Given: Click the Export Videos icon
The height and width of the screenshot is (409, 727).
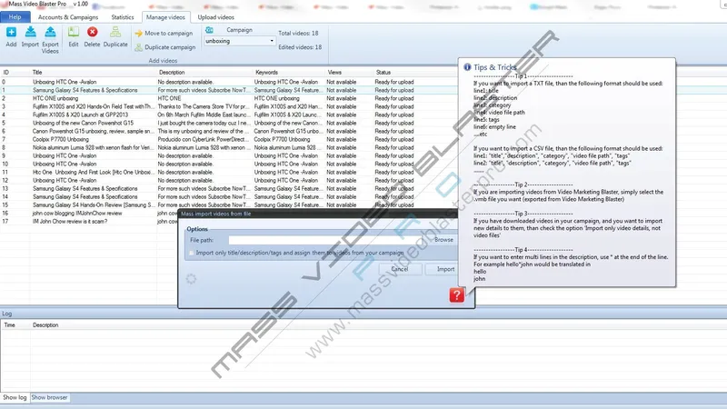Looking at the screenshot, I should 50,32.
